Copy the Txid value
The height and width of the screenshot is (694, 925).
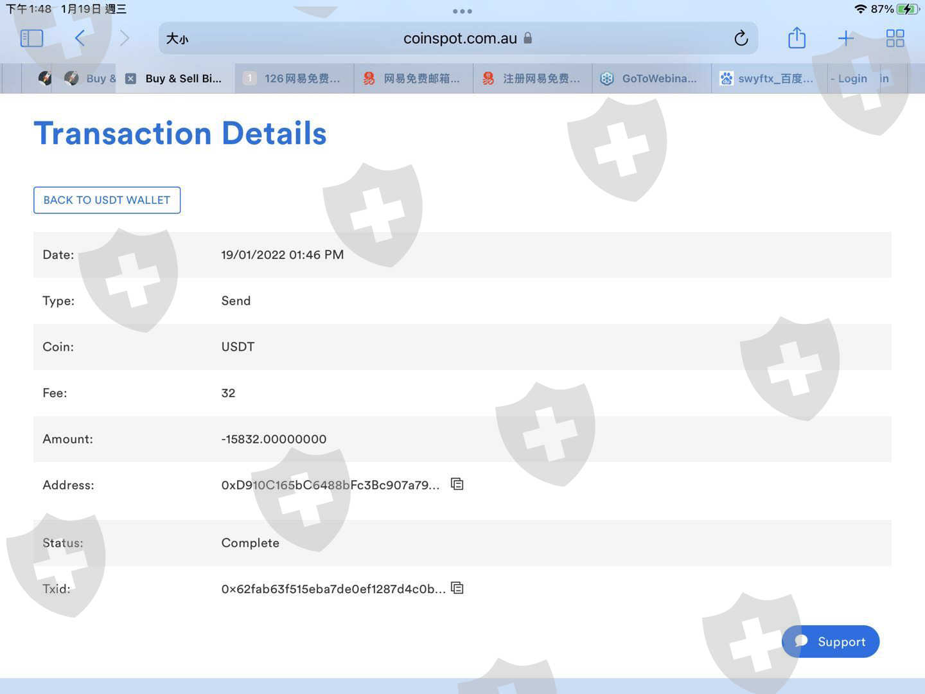click(457, 588)
